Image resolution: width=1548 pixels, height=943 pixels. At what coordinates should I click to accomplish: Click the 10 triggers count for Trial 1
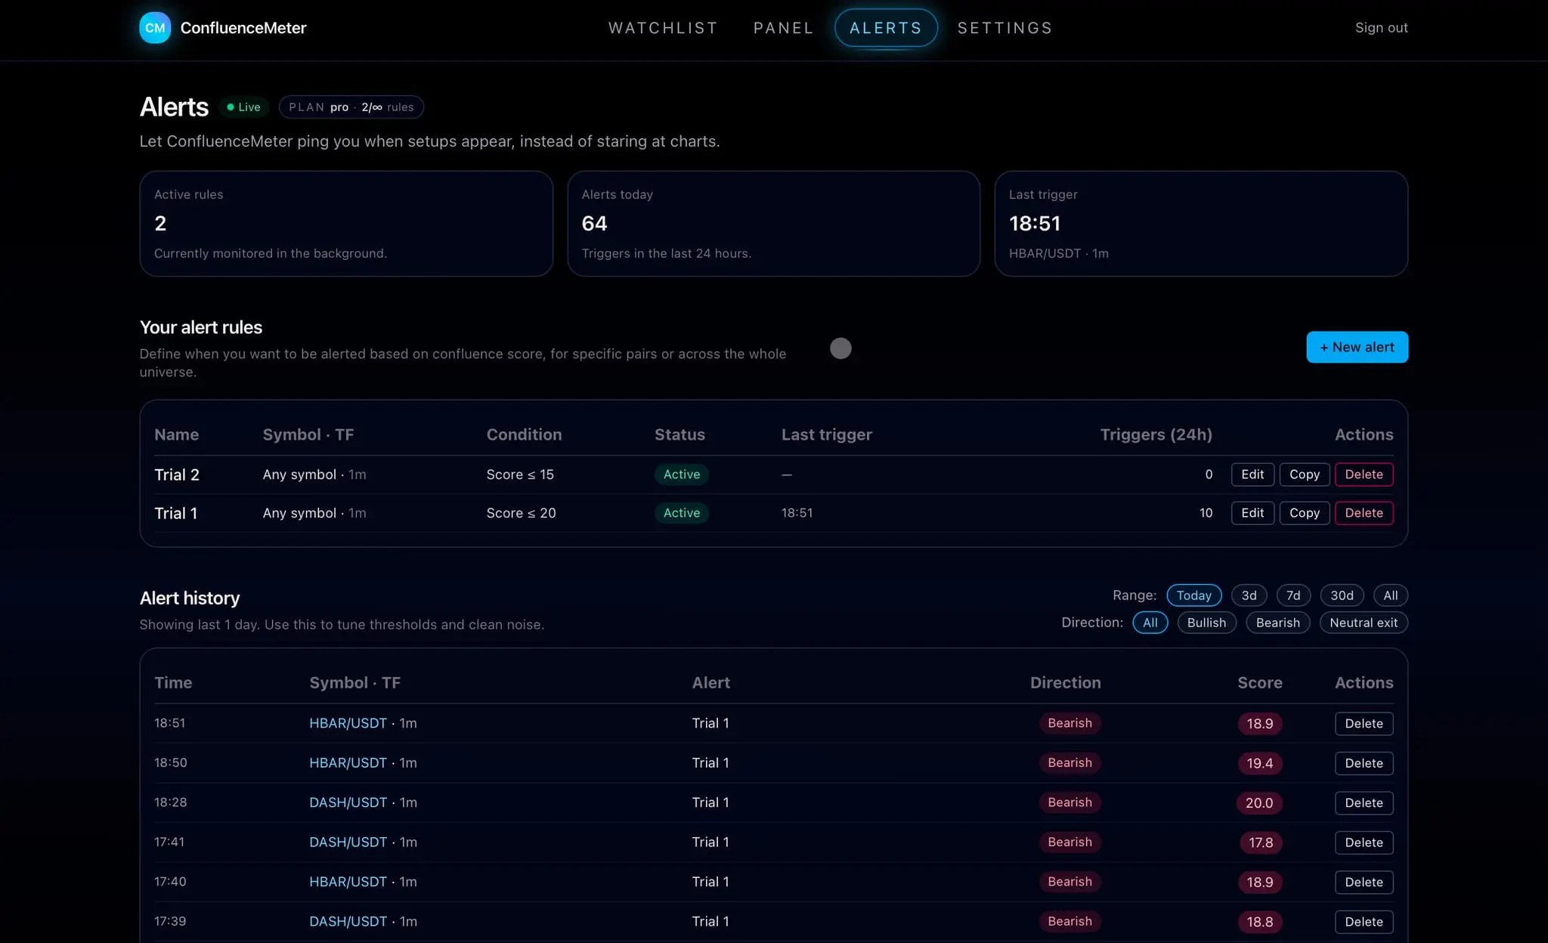point(1206,513)
